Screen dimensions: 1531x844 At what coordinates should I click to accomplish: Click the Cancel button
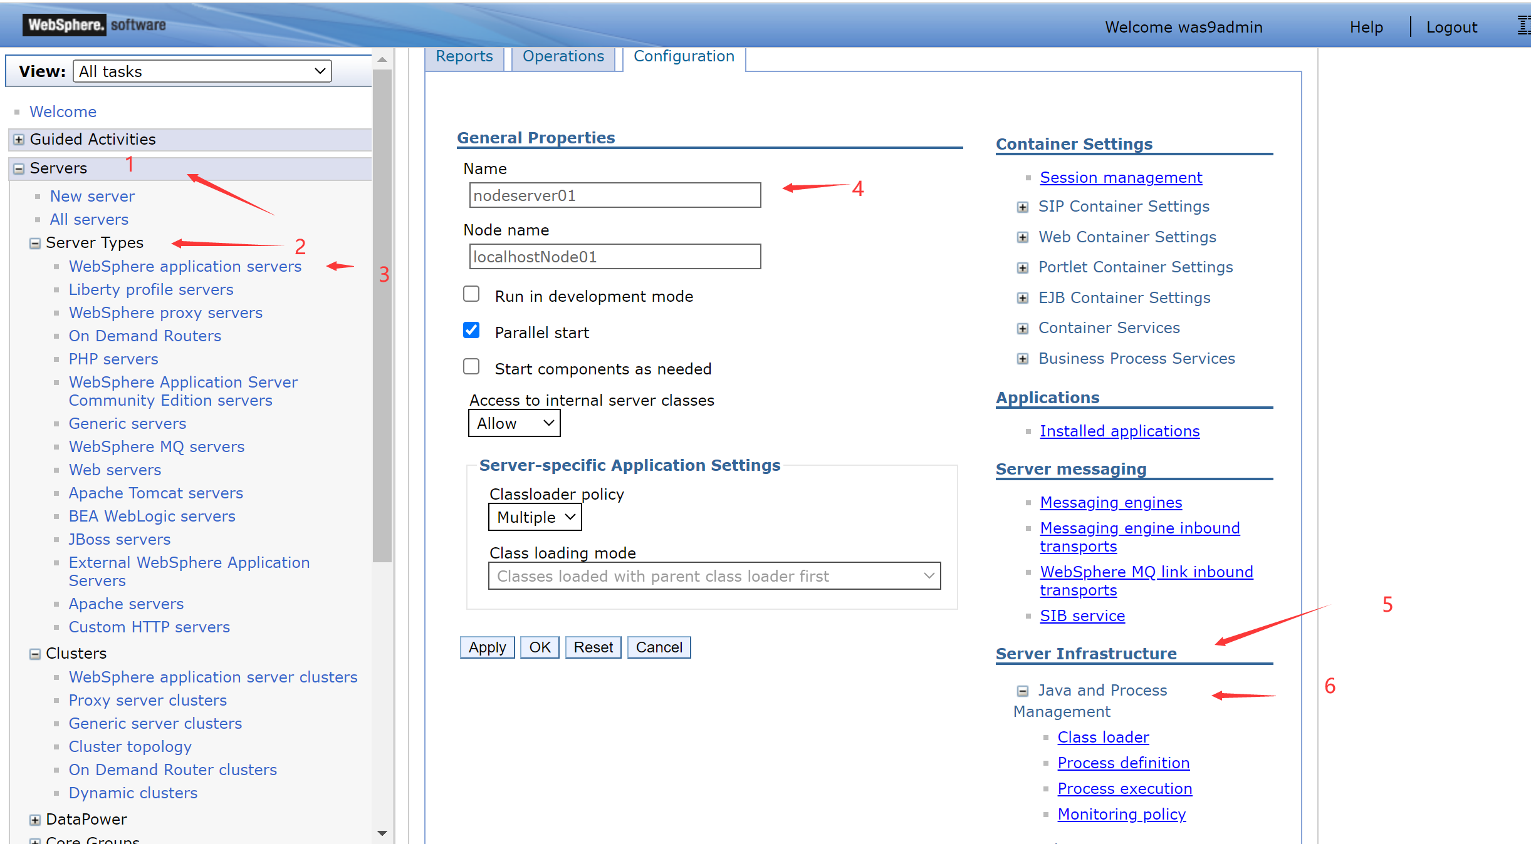point(659,647)
